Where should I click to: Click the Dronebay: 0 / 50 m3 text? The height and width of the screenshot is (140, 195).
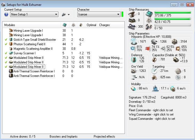(x=142, y=102)
